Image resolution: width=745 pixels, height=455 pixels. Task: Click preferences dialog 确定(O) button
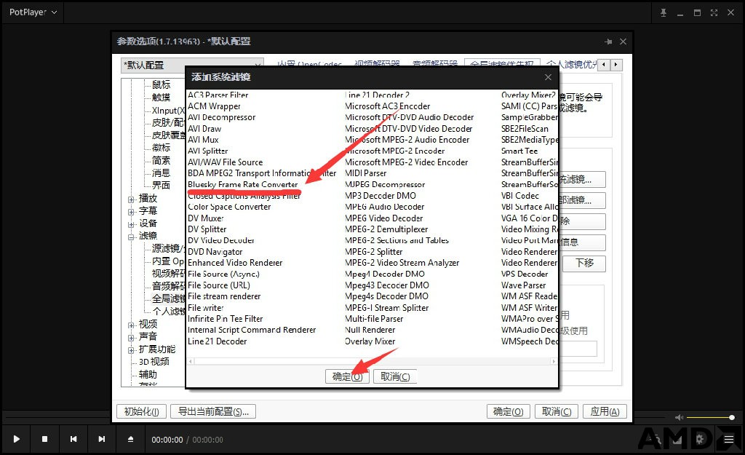(509, 411)
